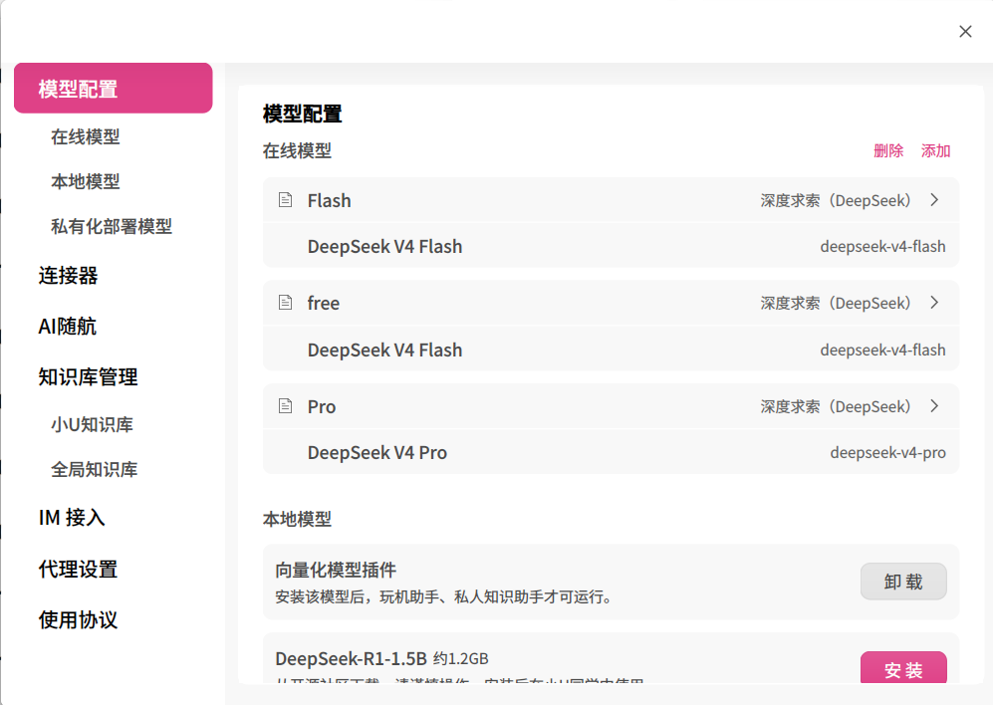This screenshot has height=705, width=993.
Task: Open the AI随航 section
Action: pyautogui.click(x=67, y=327)
